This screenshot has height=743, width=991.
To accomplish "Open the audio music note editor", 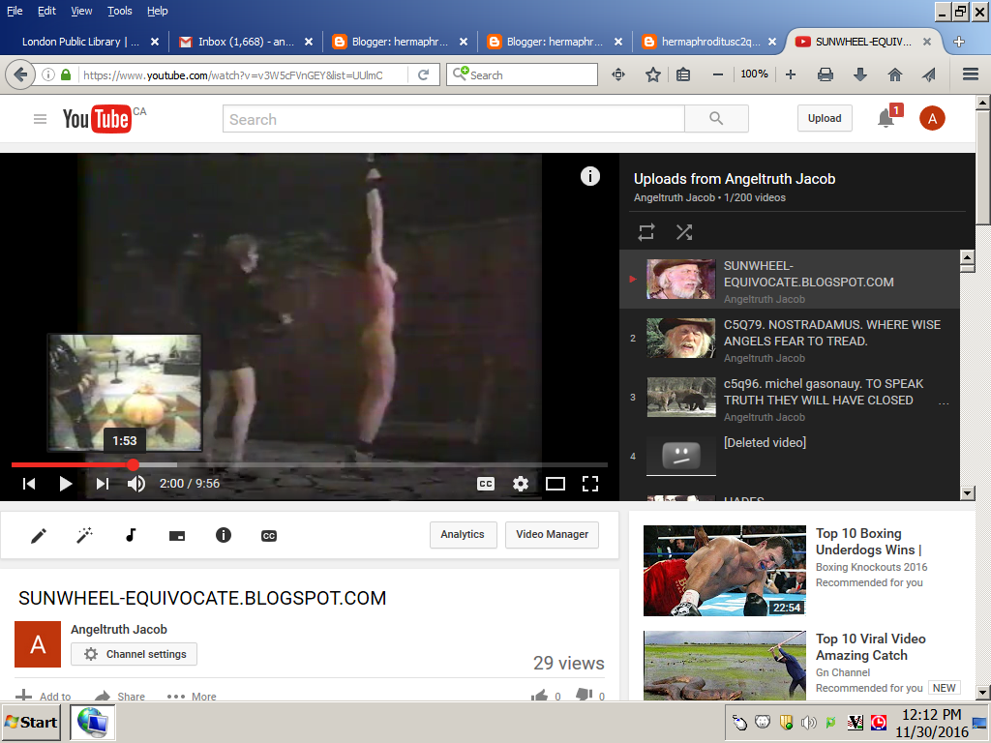I will 131,535.
